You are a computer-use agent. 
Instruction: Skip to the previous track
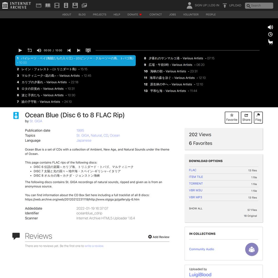click(x=69, y=50)
